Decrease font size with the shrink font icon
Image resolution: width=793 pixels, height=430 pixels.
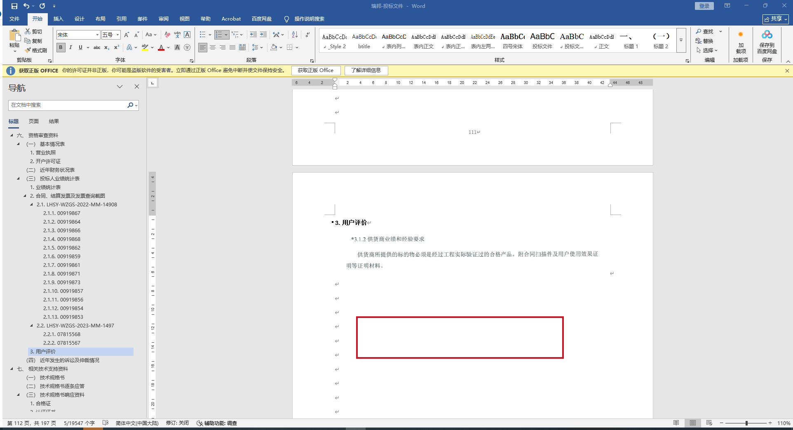tap(136, 35)
